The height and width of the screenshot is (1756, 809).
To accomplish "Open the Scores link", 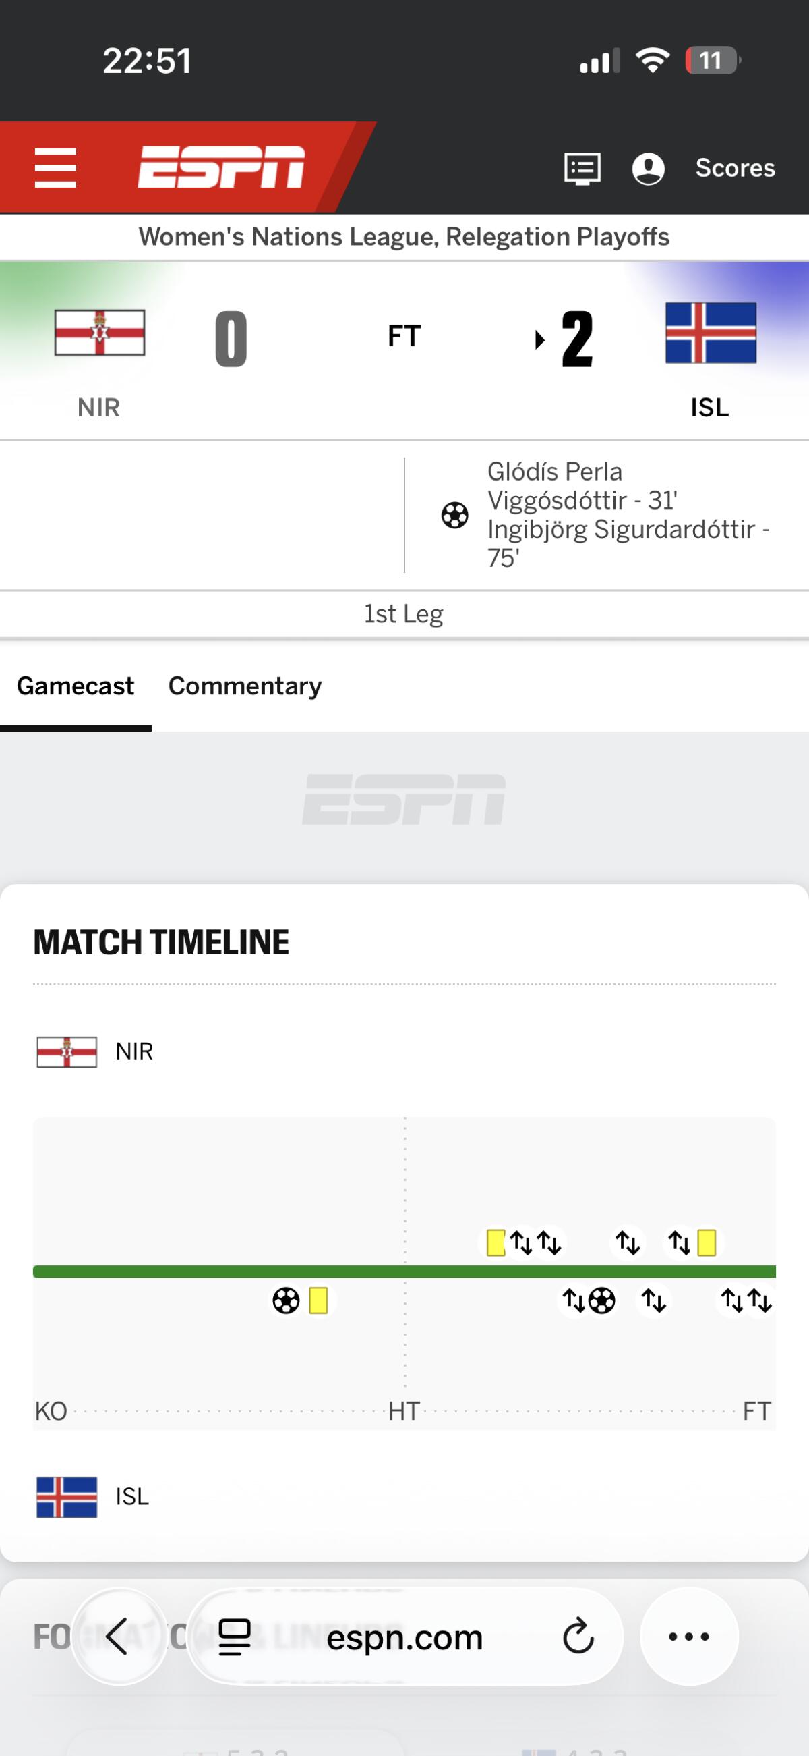I will pos(735,167).
